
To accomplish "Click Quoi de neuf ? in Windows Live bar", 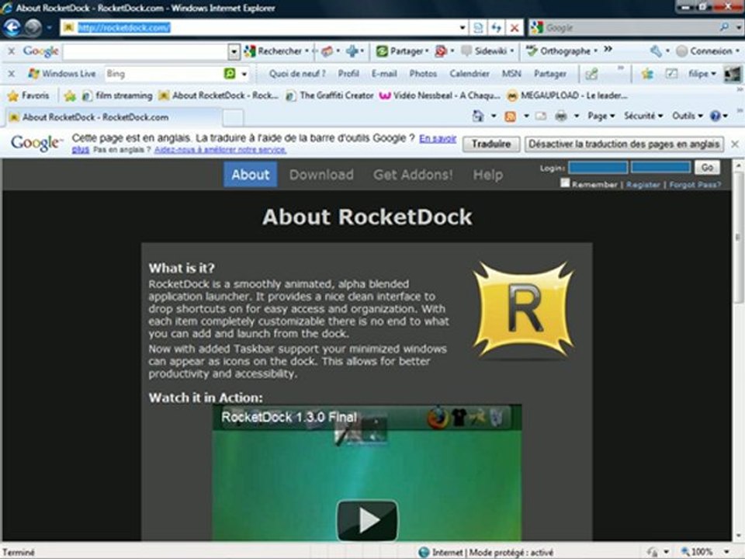I will click(x=297, y=74).
